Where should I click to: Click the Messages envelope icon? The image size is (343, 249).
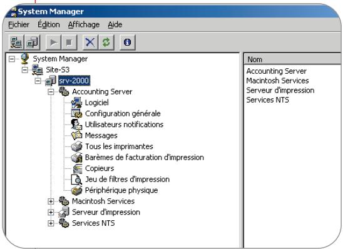(76, 135)
